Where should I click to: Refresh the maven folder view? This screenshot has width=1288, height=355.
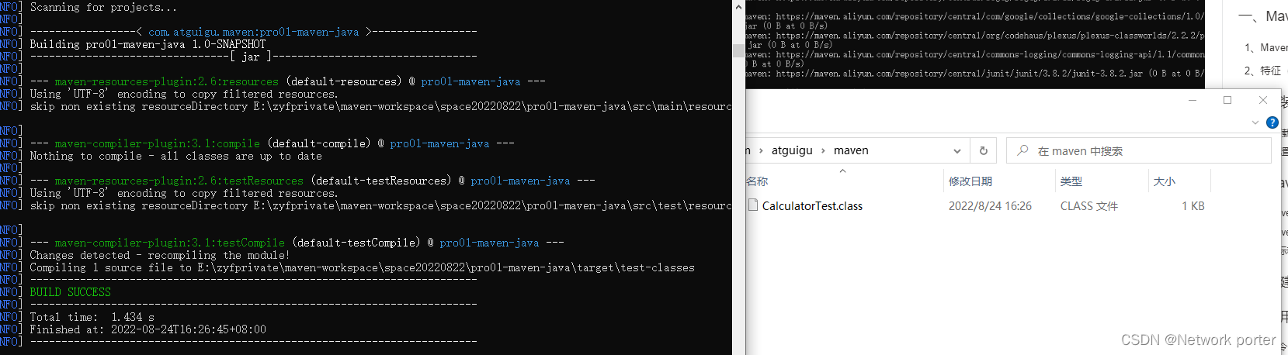984,150
